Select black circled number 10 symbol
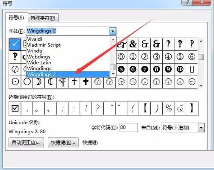The height and width of the screenshot is (170, 214). pos(180,70)
